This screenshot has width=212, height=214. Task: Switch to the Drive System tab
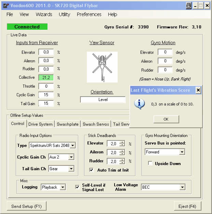coord(40,124)
